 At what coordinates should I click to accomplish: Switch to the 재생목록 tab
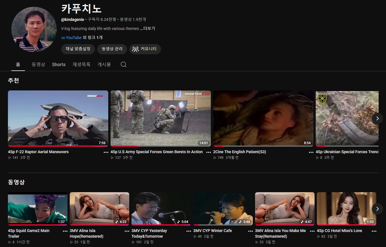81,64
